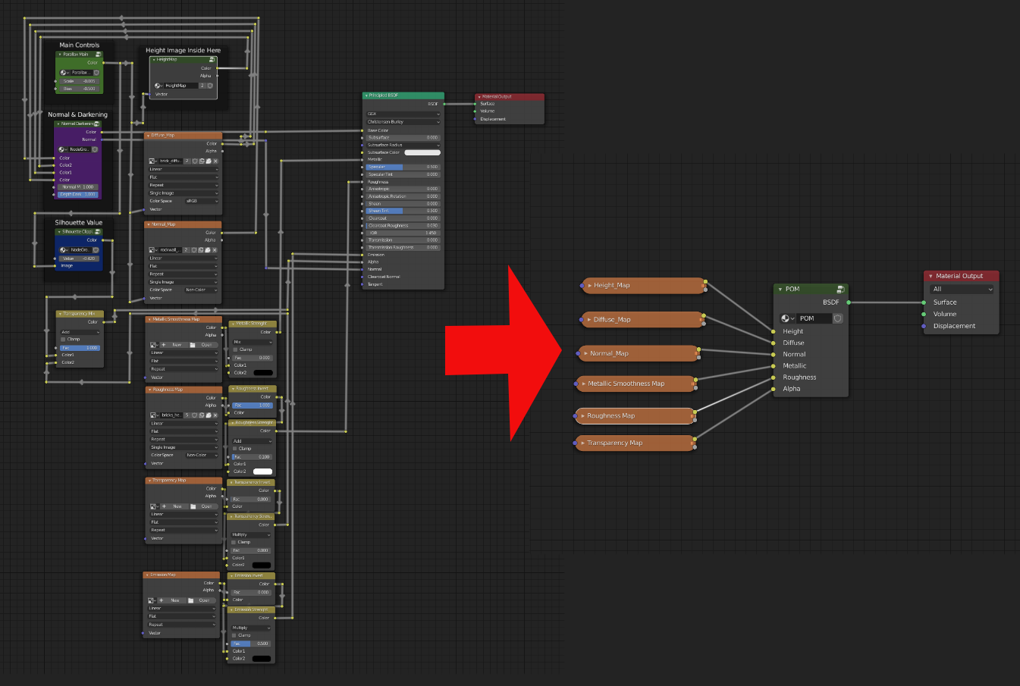Expand the collapsed Height_Map node
The height and width of the screenshot is (686, 1020).
(x=590, y=286)
